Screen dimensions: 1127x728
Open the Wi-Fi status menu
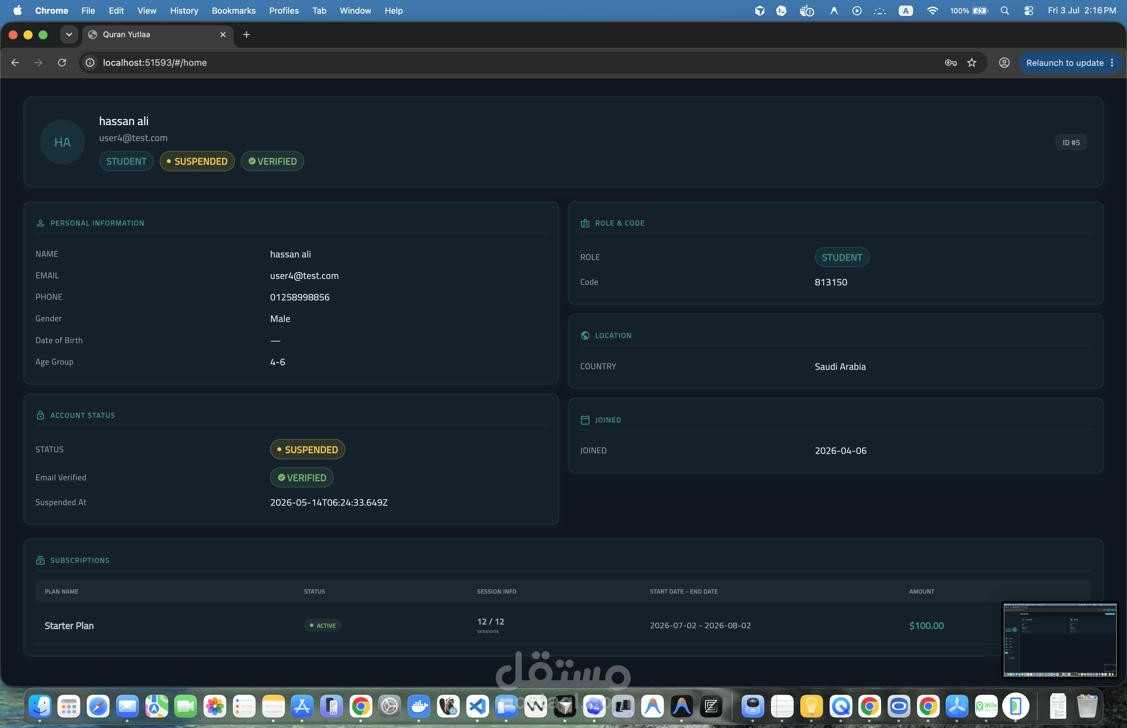932,10
